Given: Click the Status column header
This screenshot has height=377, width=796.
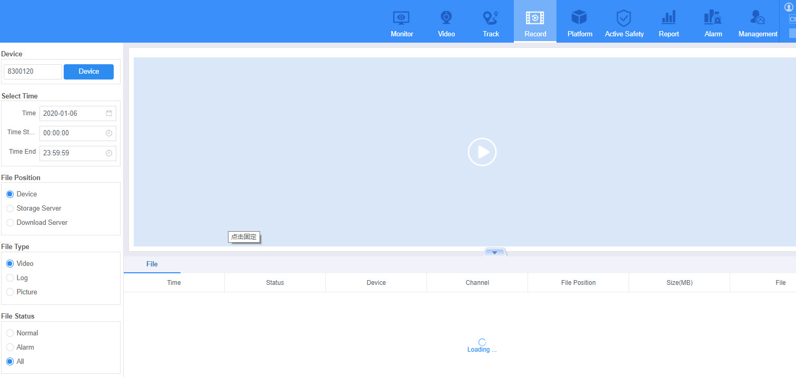Looking at the screenshot, I should (275, 283).
